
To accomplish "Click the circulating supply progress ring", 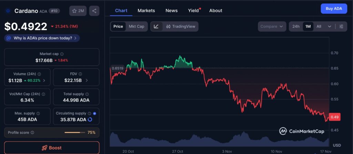I will (90, 119).
